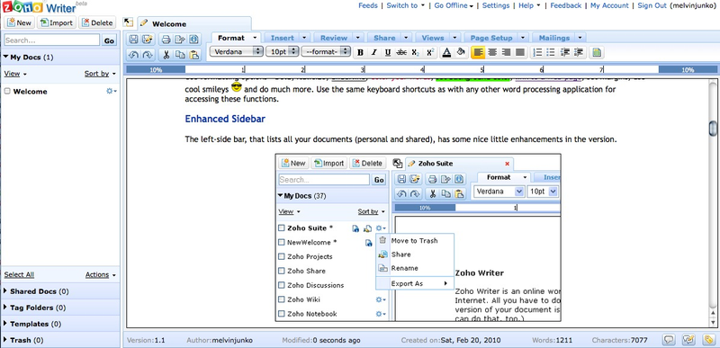
Task: Click the comment with pencil status icon
Action: coord(688,340)
